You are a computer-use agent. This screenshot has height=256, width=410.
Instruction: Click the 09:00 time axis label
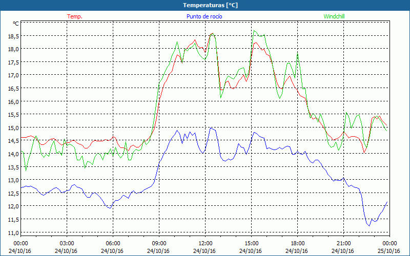159,244
